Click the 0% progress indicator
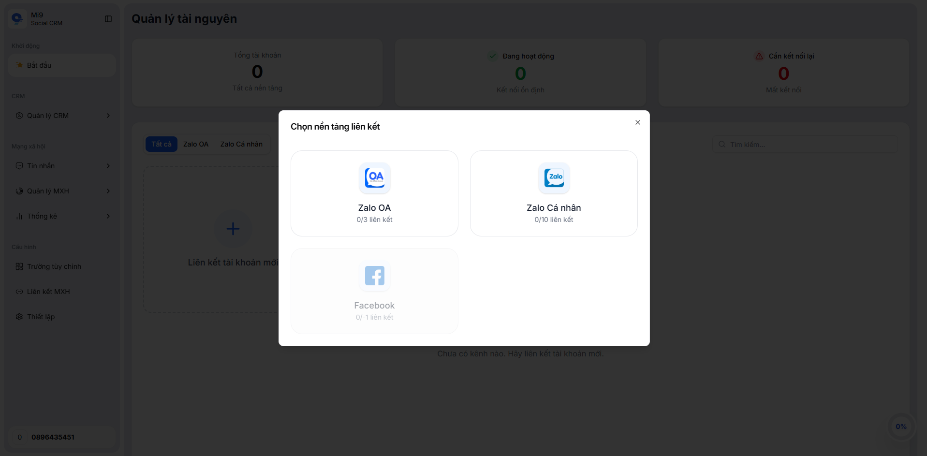 pyautogui.click(x=901, y=426)
